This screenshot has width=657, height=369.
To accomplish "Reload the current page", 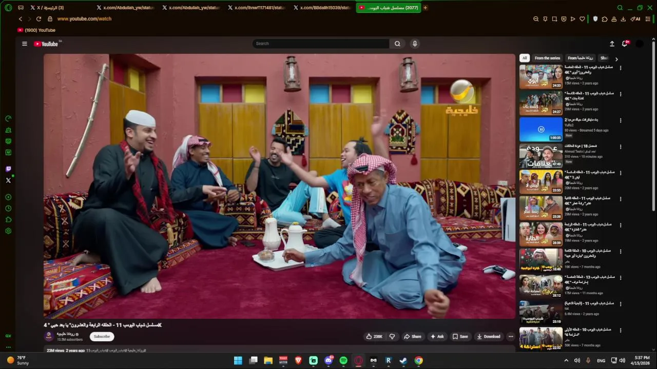I will 38,19.
